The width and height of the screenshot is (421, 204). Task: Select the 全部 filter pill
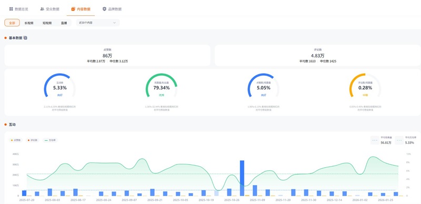coord(12,23)
